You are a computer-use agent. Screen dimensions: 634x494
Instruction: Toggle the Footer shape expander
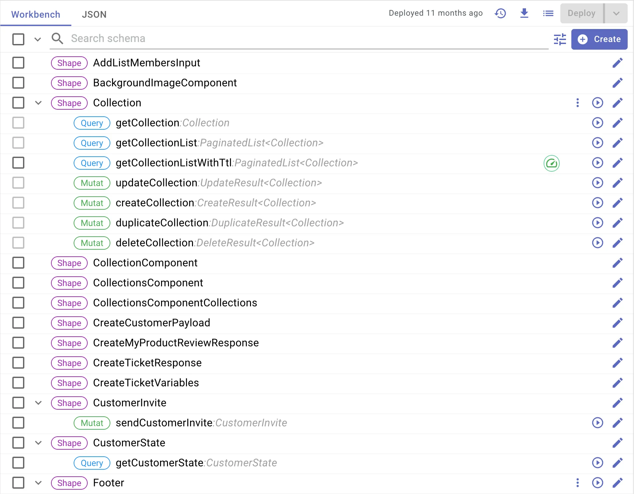38,483
